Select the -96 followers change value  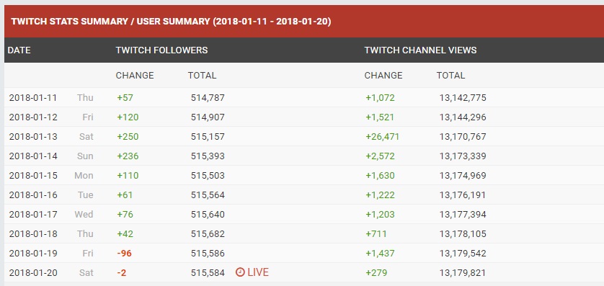pos(125,254)
